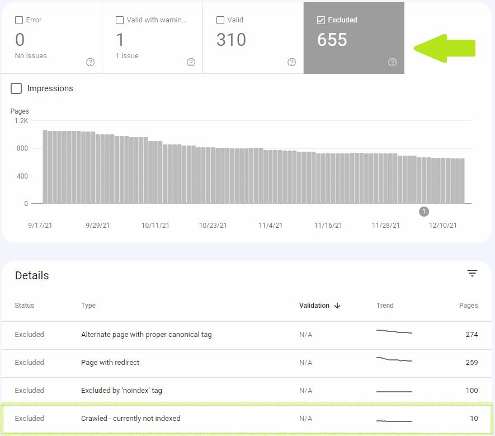Click help icon in Error card

(90, 62)
